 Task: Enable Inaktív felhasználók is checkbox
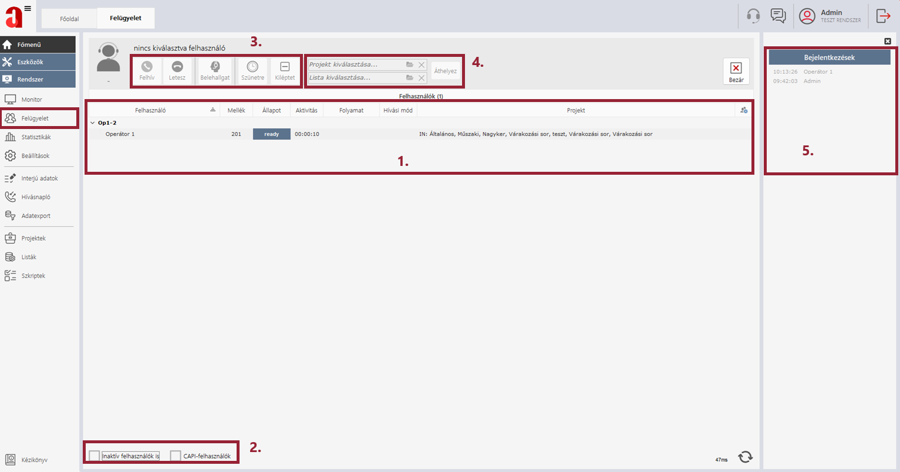tap(95, 456)
